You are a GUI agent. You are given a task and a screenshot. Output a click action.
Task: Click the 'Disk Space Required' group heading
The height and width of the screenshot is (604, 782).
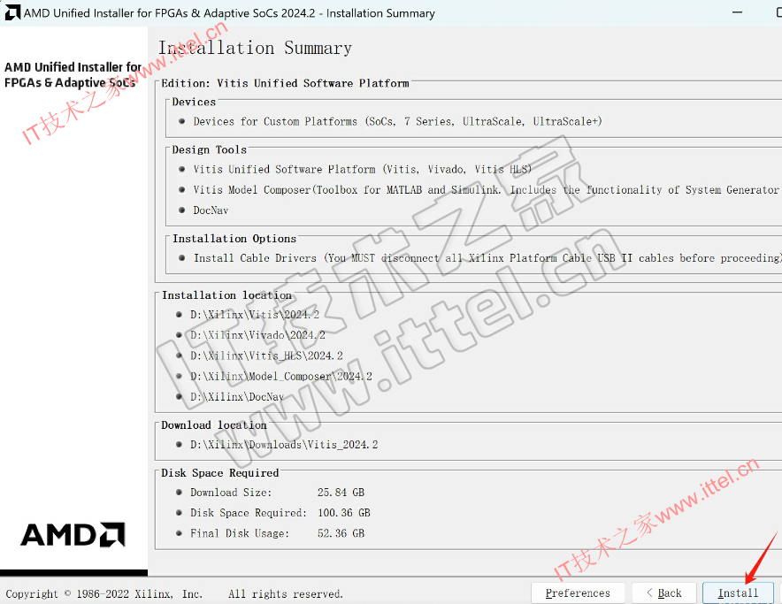coord(220,473)
